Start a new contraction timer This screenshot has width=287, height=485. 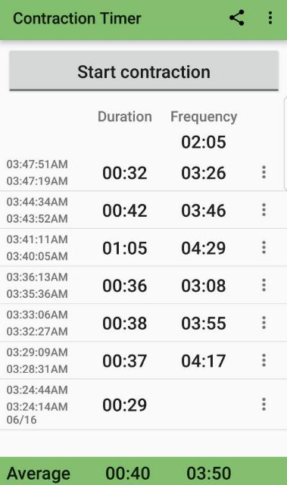click(144, 71)
